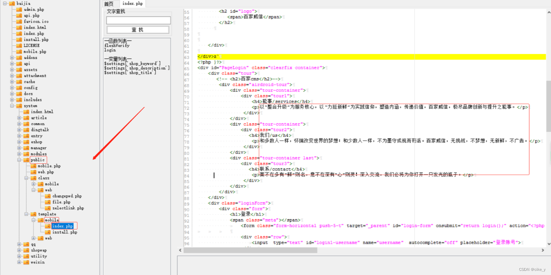The width and height of the screenshot is (551, 275).
Task: Collapse the public folder node
Action: [19, 160]
